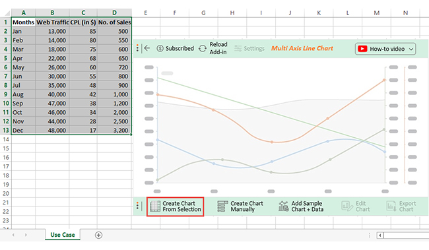Click Create Chart Manually form icon
429x250 pixels.
tap(222, 206)
